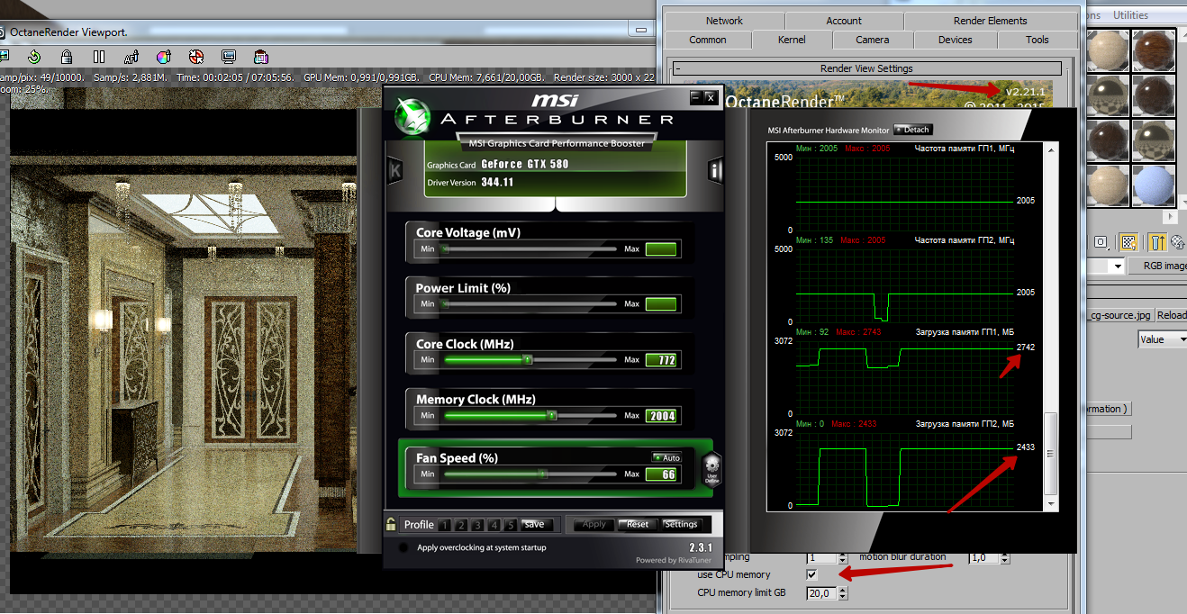The height and width of the screenshot is (614, 1187).
Task: Open the Account tab
Action: coord(844,21)
